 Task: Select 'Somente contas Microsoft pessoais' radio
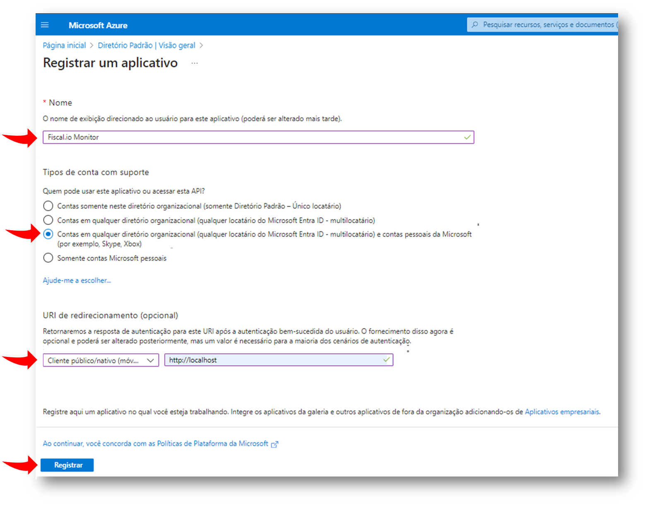(x=48, y=258)
